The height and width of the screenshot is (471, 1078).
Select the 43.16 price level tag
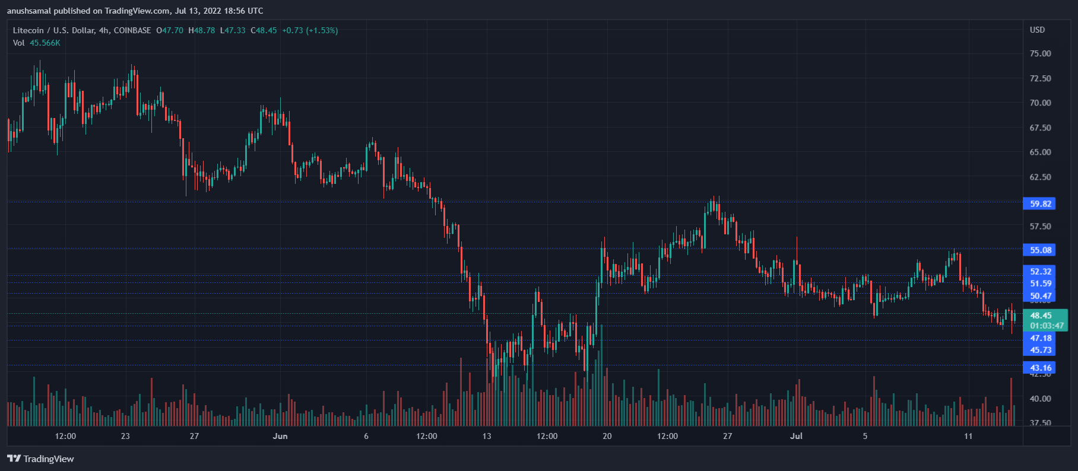click(1040, 368)
